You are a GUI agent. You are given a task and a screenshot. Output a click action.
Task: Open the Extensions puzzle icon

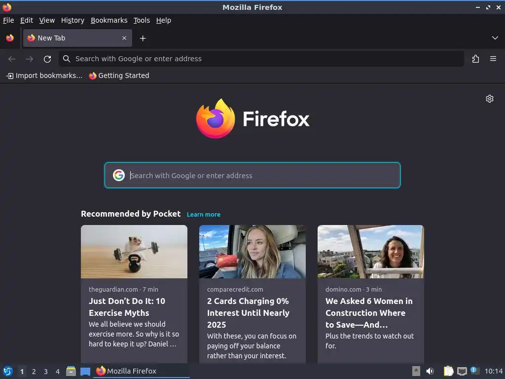click(475, 59)
